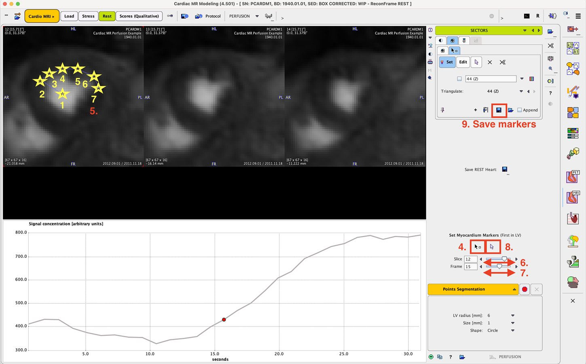
Task: Click the open-folder arrow icon left of Cardio MRI
Action: (17, 16)
